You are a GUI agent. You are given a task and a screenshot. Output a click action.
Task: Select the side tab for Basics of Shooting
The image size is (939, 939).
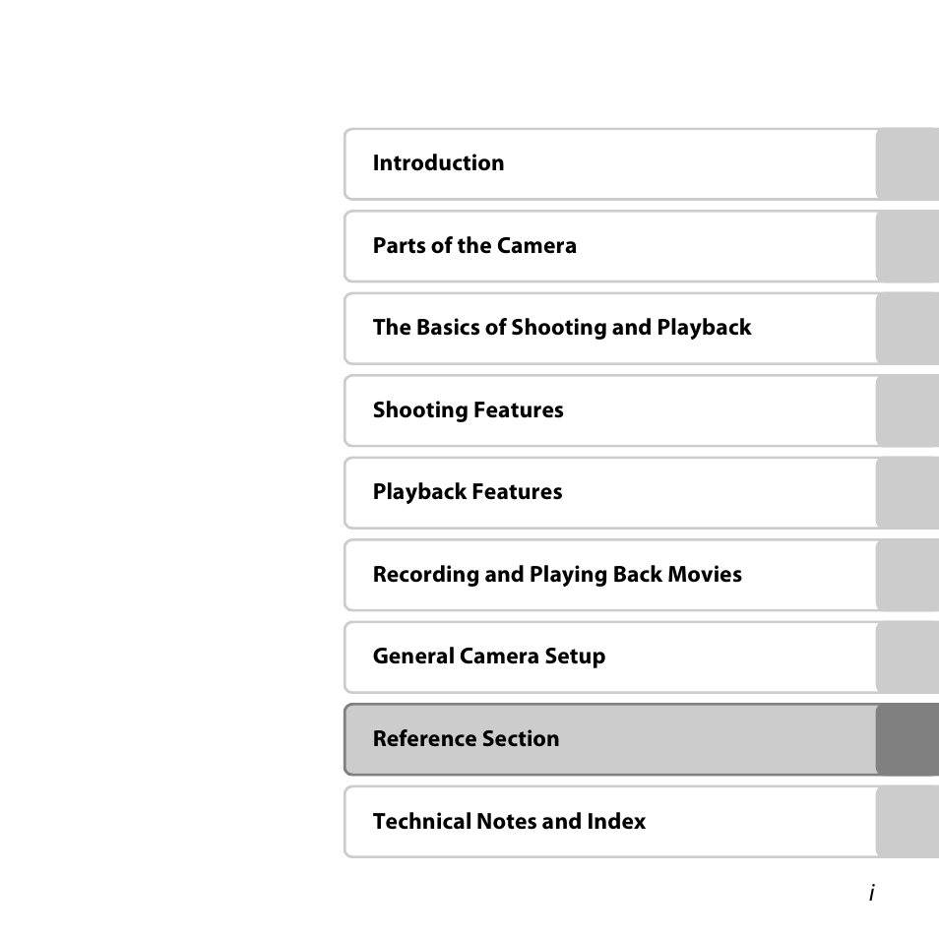coord(908,328)
